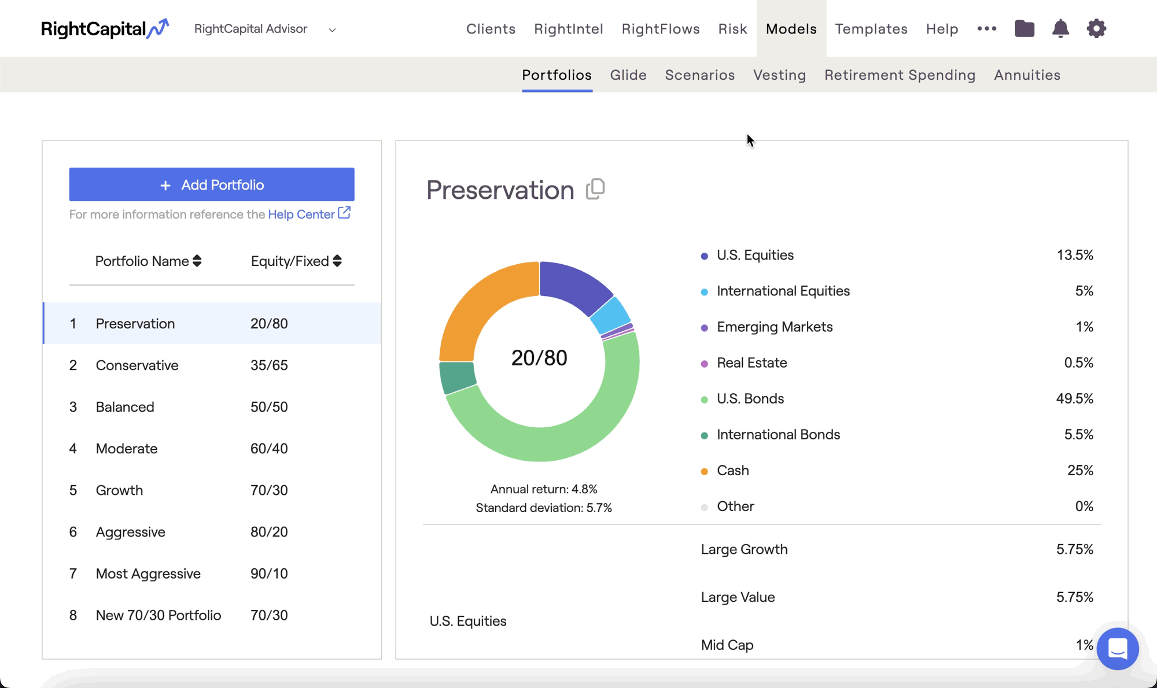Click the Large Growth 5.75% value
Screen dimensions: 1157x688
[1074, 549]
